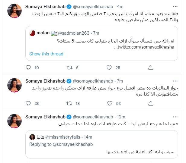Click the 'Show this thread' link
This screenshot has width=186, height=163.
(x=46, y=54)
